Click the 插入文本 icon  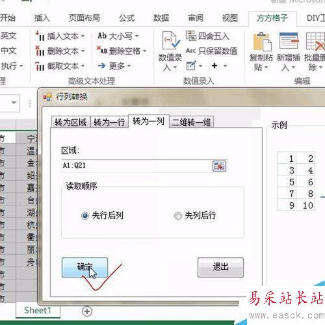click(40, 36)
